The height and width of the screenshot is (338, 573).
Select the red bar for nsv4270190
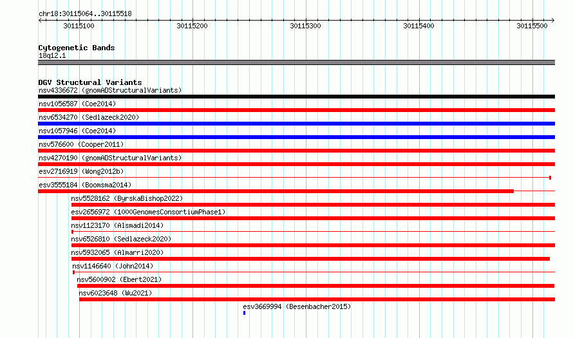296,164
